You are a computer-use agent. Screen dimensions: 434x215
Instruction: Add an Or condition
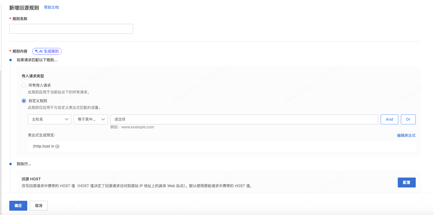408,119
